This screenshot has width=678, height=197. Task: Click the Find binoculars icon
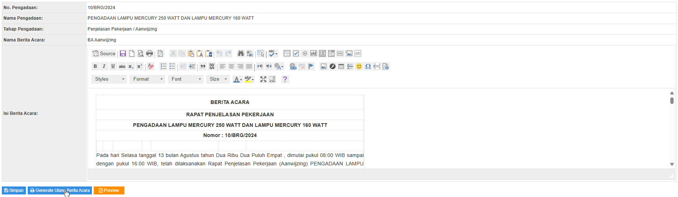coord(241,53)
